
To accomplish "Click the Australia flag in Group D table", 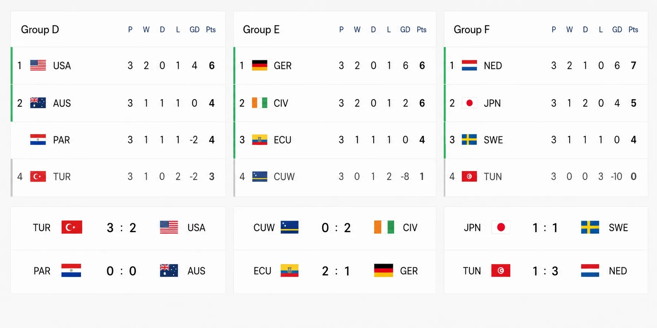I will click(38, 103).
